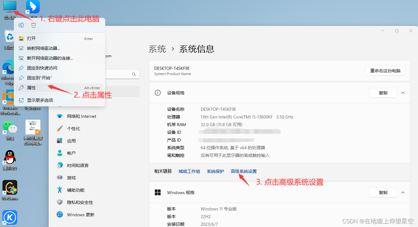This screenshot has height=227, width=418.
Task: Collapse the 设备规格 section chevron
Action: [x=403, y=93]
